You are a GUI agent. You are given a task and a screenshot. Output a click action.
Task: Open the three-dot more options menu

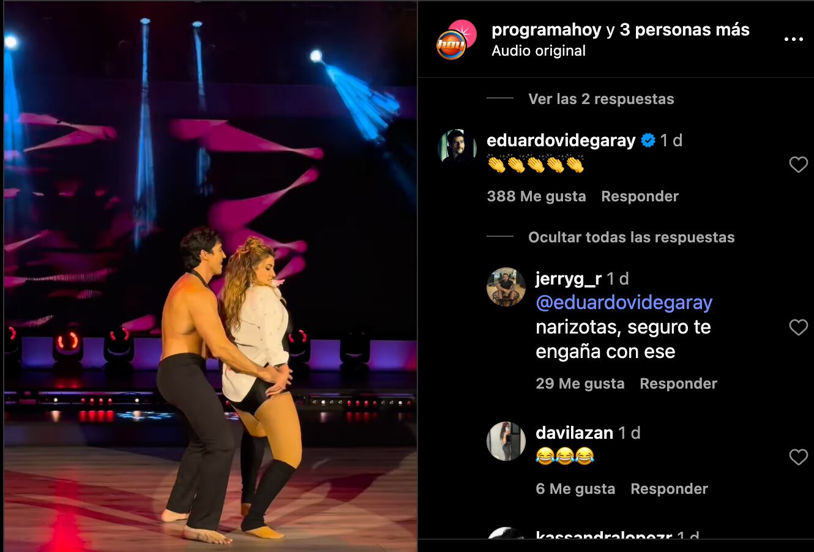[x=793, y=39]
